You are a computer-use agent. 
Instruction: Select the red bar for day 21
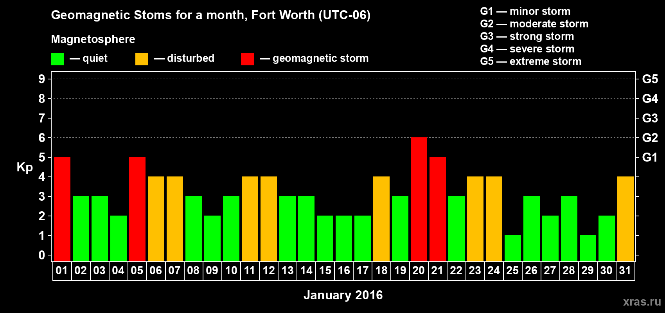[x=438, y=209]
